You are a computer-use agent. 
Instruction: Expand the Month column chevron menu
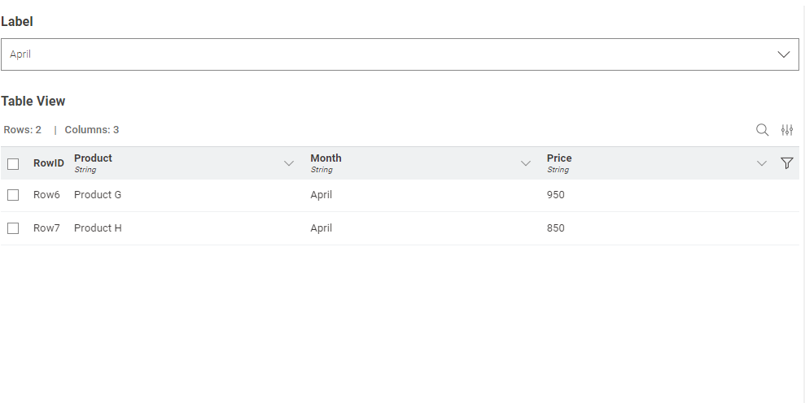(x=525, y=163)
